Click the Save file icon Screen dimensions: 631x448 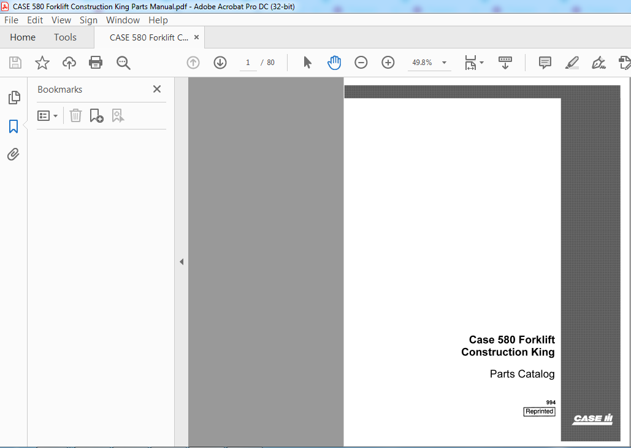15,63
